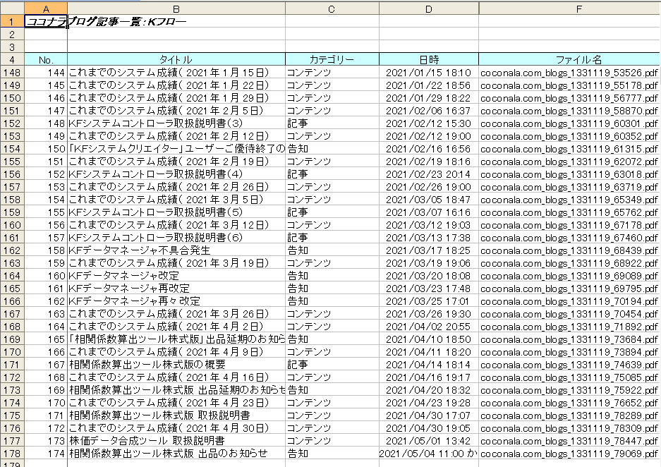Select title cell KFシステムコントローラ取扱説明書(5)
Screen dimensions: 661x467
point(176,212)
